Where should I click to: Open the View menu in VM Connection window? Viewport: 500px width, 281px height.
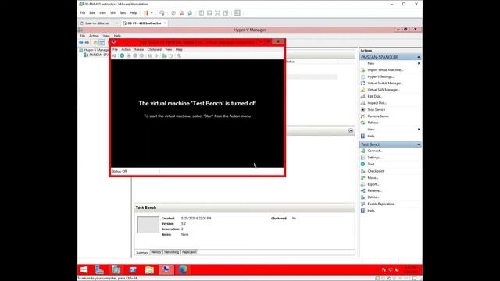(169, 50)
